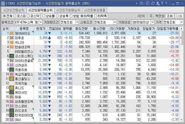The width and height of the screenshot is (185, 124).
Task: Click the 신 badge next to 극동유화
Action: [x=12, y=69]
